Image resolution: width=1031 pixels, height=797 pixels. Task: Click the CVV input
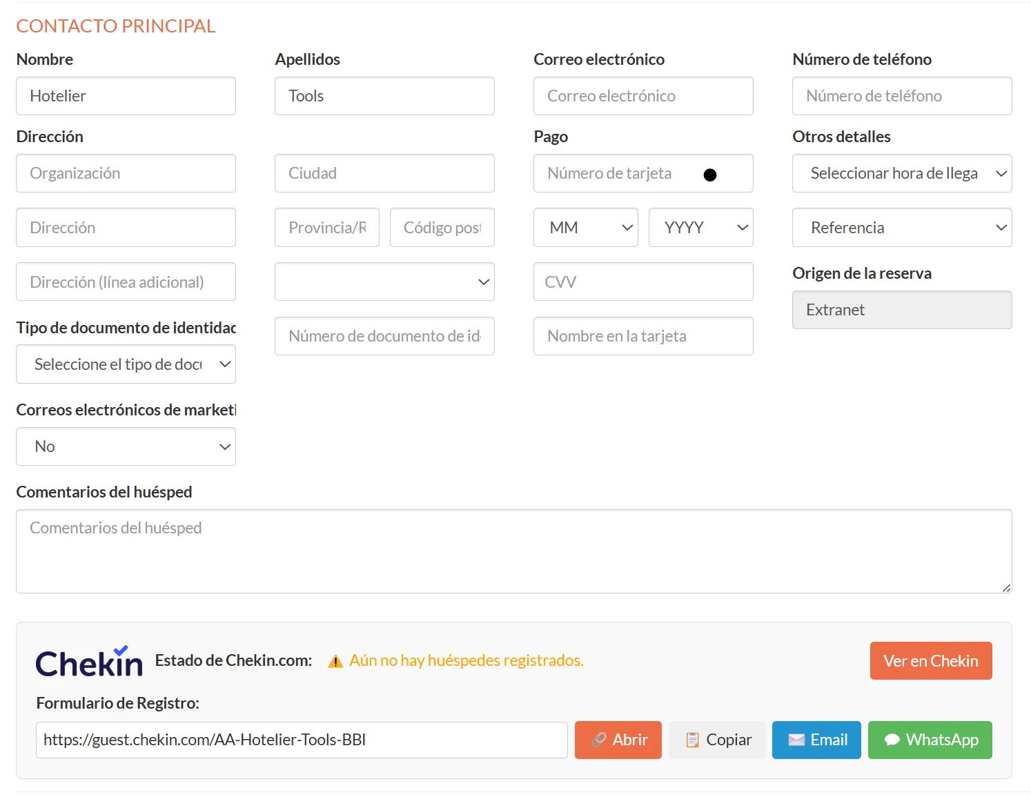tap(643, 282)
